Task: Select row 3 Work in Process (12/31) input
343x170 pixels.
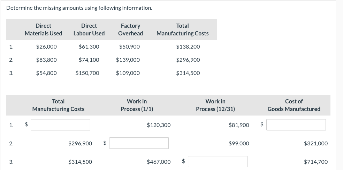Action: (x=218, y=162)
